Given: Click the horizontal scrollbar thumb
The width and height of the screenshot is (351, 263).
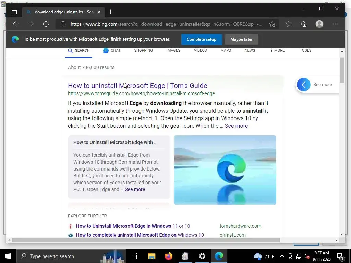Looking at the screenshot, I should [146, 240].
